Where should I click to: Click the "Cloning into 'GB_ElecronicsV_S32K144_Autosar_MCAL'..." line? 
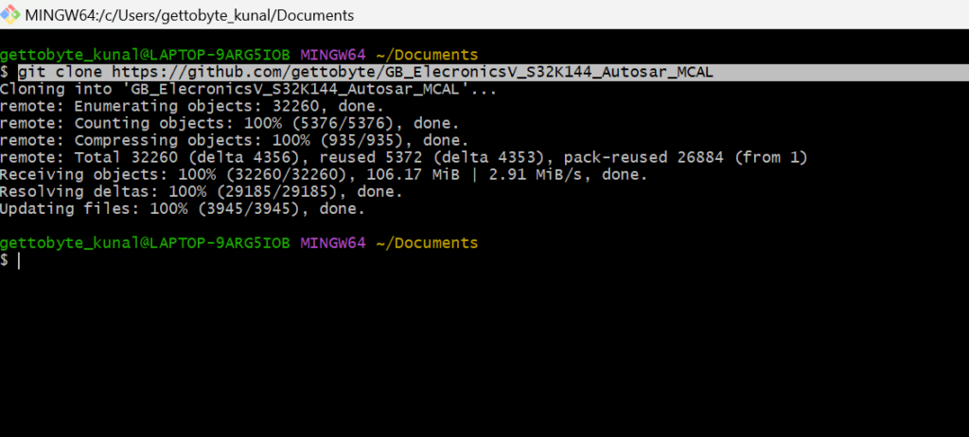point(249,89)
